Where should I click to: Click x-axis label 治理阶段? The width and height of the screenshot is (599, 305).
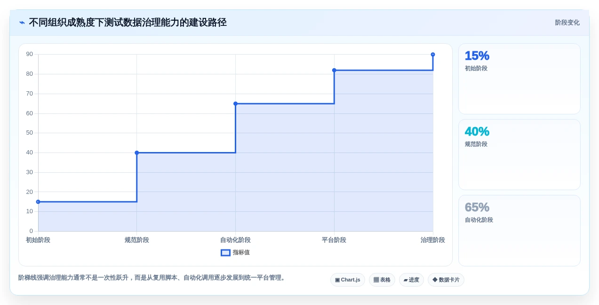coord(433,240)
